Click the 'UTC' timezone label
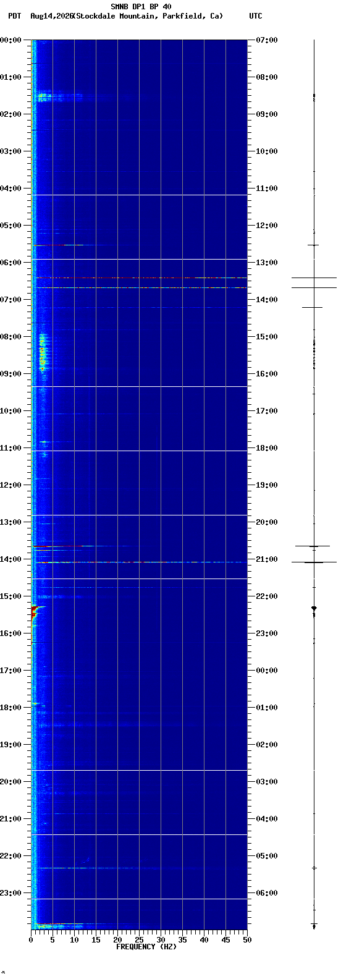Screen dimensions: 341x979 (256, 16)
